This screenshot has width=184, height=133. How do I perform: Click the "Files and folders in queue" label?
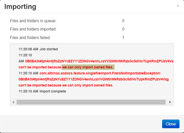tap(33, 21)
